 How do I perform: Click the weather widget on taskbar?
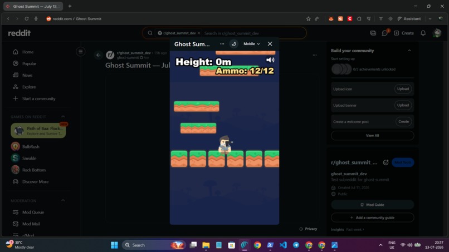coord(20,245)
